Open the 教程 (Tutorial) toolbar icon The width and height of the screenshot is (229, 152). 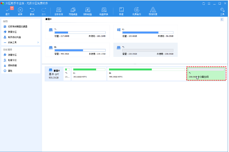(x=121, y=11)
